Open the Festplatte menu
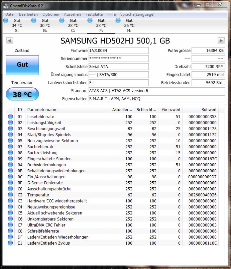The width and height of the screenshot is (231, 269). [94, 14]
